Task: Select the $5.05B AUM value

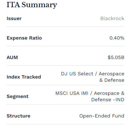Action: 116,57
